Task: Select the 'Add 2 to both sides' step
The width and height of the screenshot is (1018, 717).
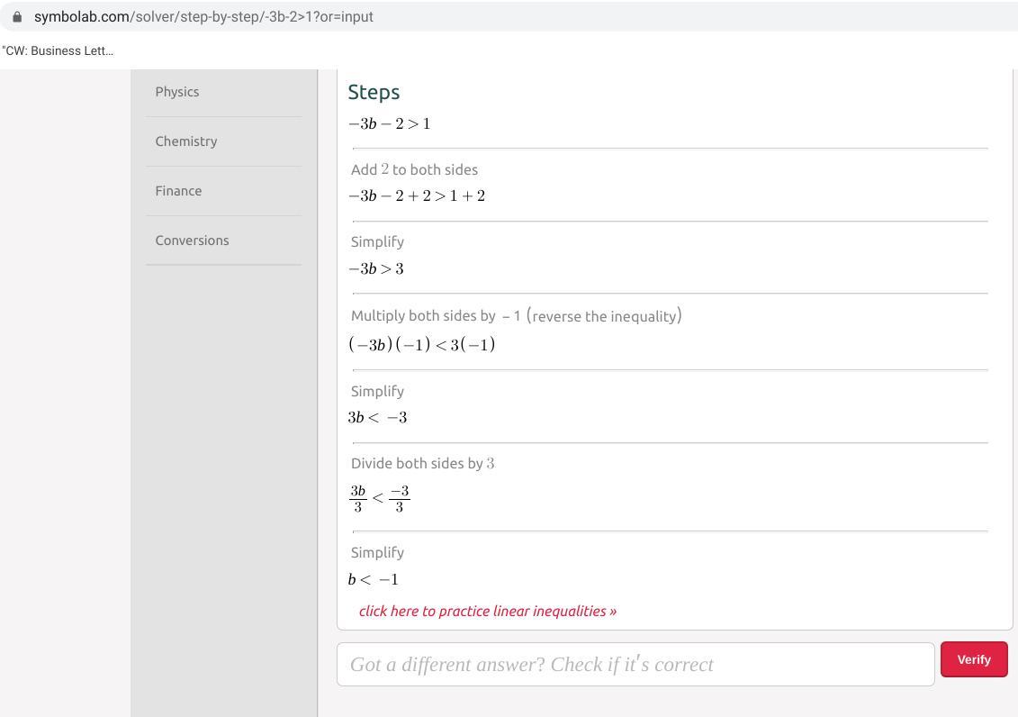Action: 414,169
